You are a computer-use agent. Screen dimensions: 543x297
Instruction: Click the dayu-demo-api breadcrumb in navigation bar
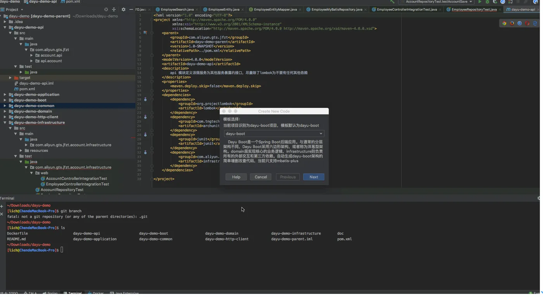pyautogui.click(x=41, y=2)
